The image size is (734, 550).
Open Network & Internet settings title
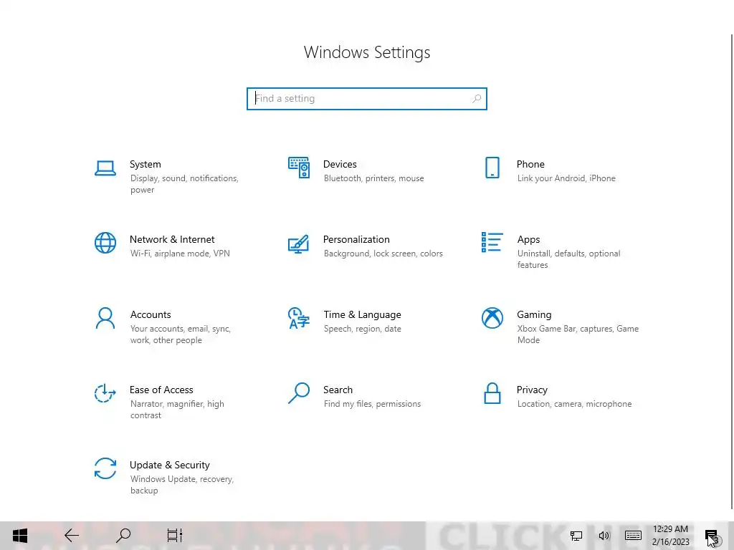click(172, 239)
